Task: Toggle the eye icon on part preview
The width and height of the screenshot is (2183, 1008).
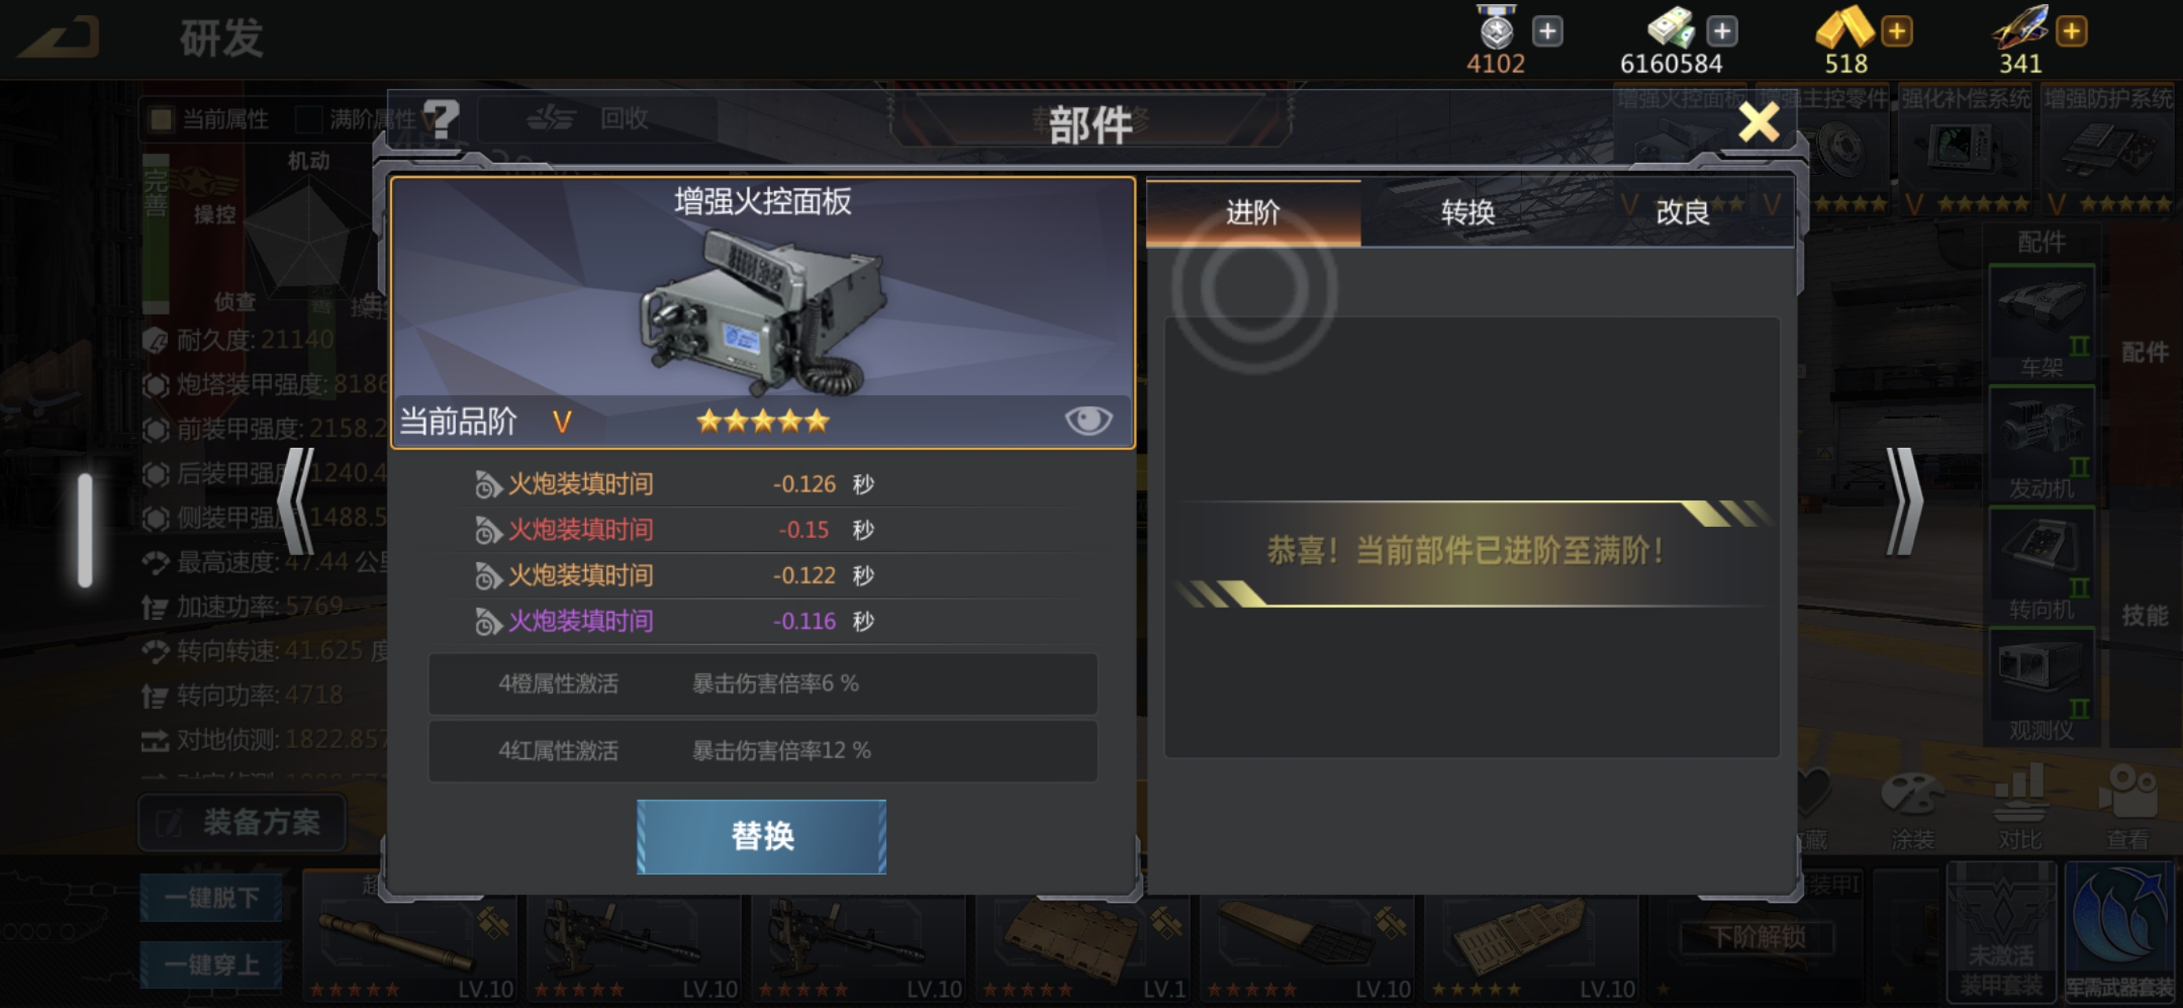Action: coord(1088,420)
